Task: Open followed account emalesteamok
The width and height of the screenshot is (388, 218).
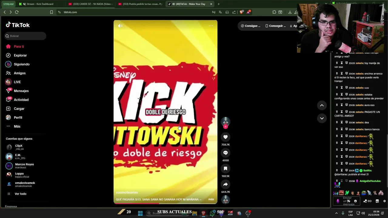Action: point(25,184)
